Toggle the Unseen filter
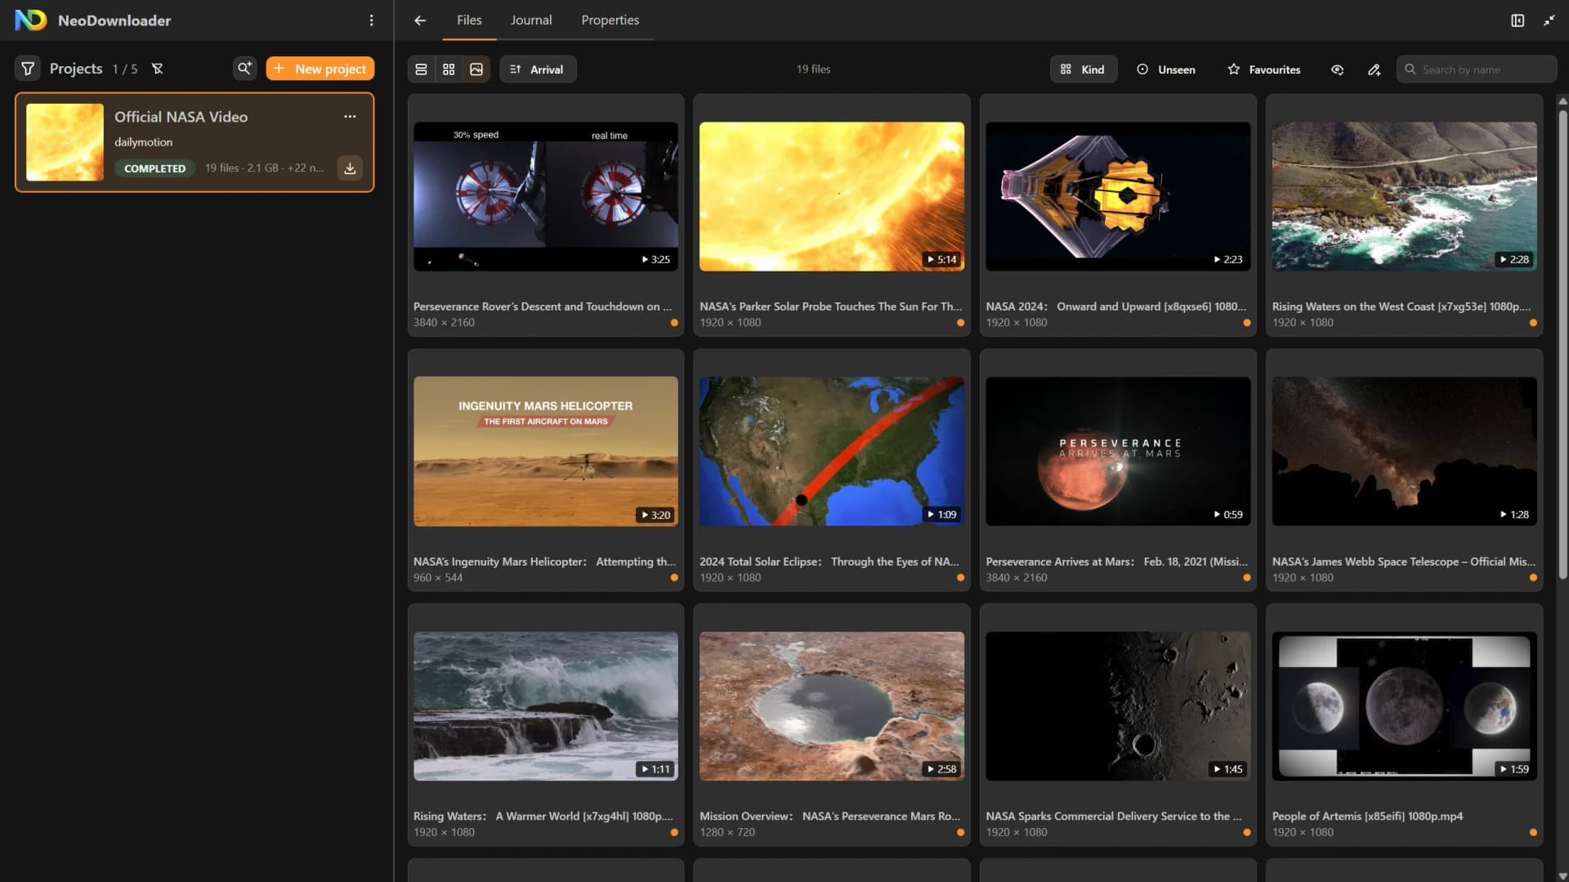 point(1166,69)
